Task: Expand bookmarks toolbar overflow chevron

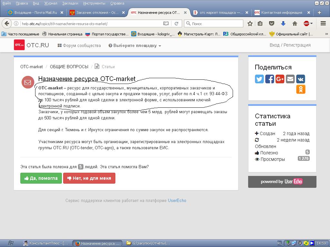Action: (326, 34)
